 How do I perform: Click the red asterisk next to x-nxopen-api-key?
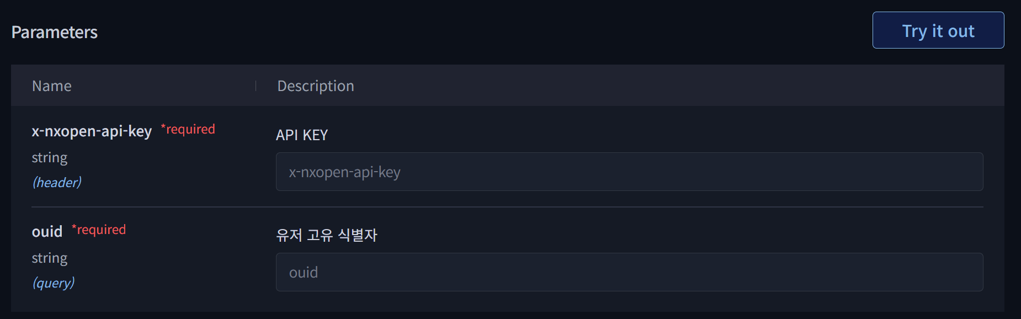click(163, 127)
